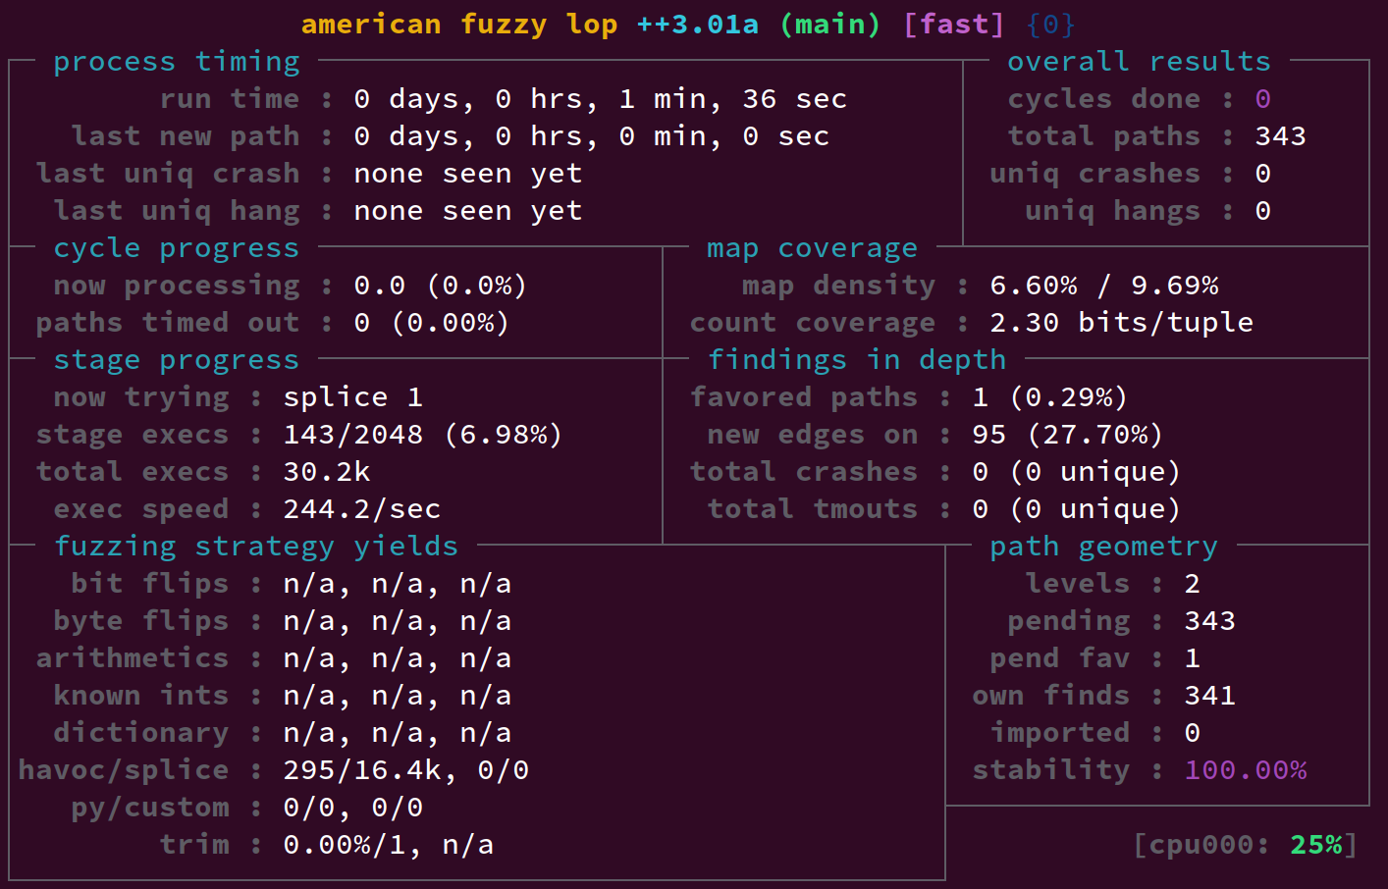Click the 'map coverage' section header
Screen dimensions: 1388x889
[813, 248]
